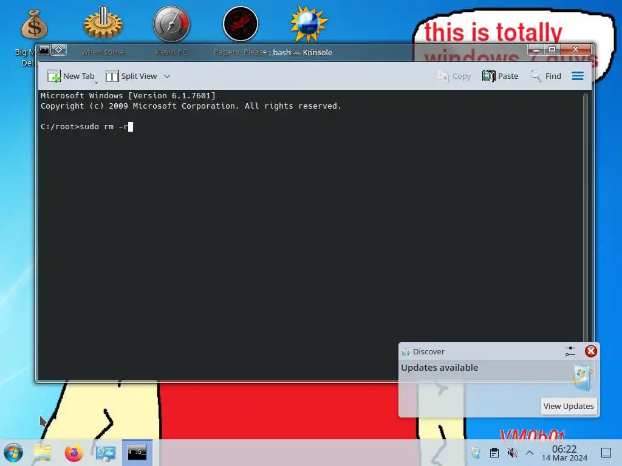This screenshot has width=622, height=466.
Task: Maximize the Konsole window
Action: point(552,50)
